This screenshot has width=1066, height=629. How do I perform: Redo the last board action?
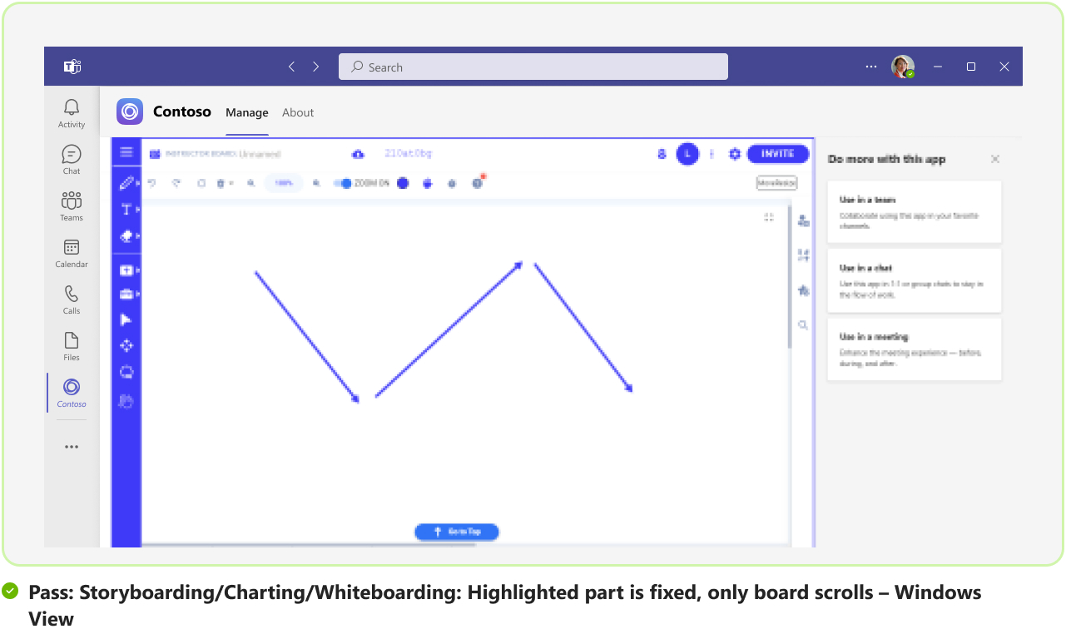(x=176, y=183)
